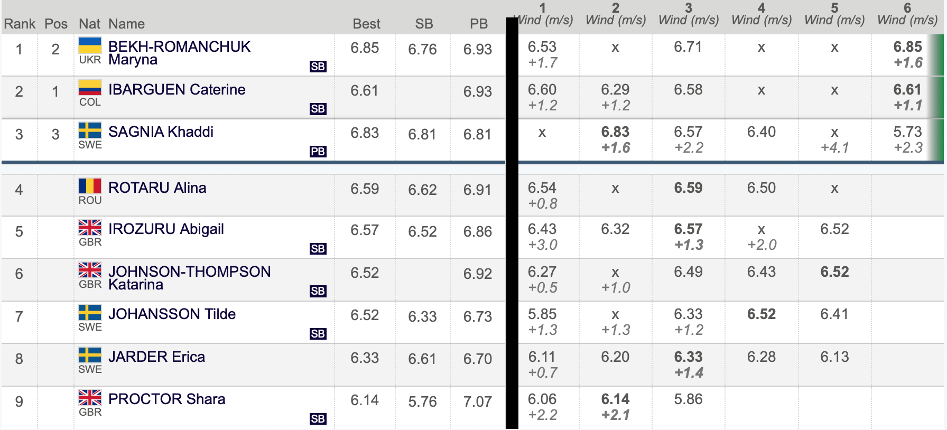Click the Colombia flag icon

pyautogui.click(x=90, y=88)
